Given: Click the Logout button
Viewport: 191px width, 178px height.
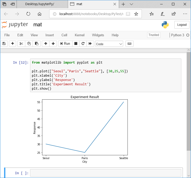Looking at the screenshot, I should tap(182, 25).
